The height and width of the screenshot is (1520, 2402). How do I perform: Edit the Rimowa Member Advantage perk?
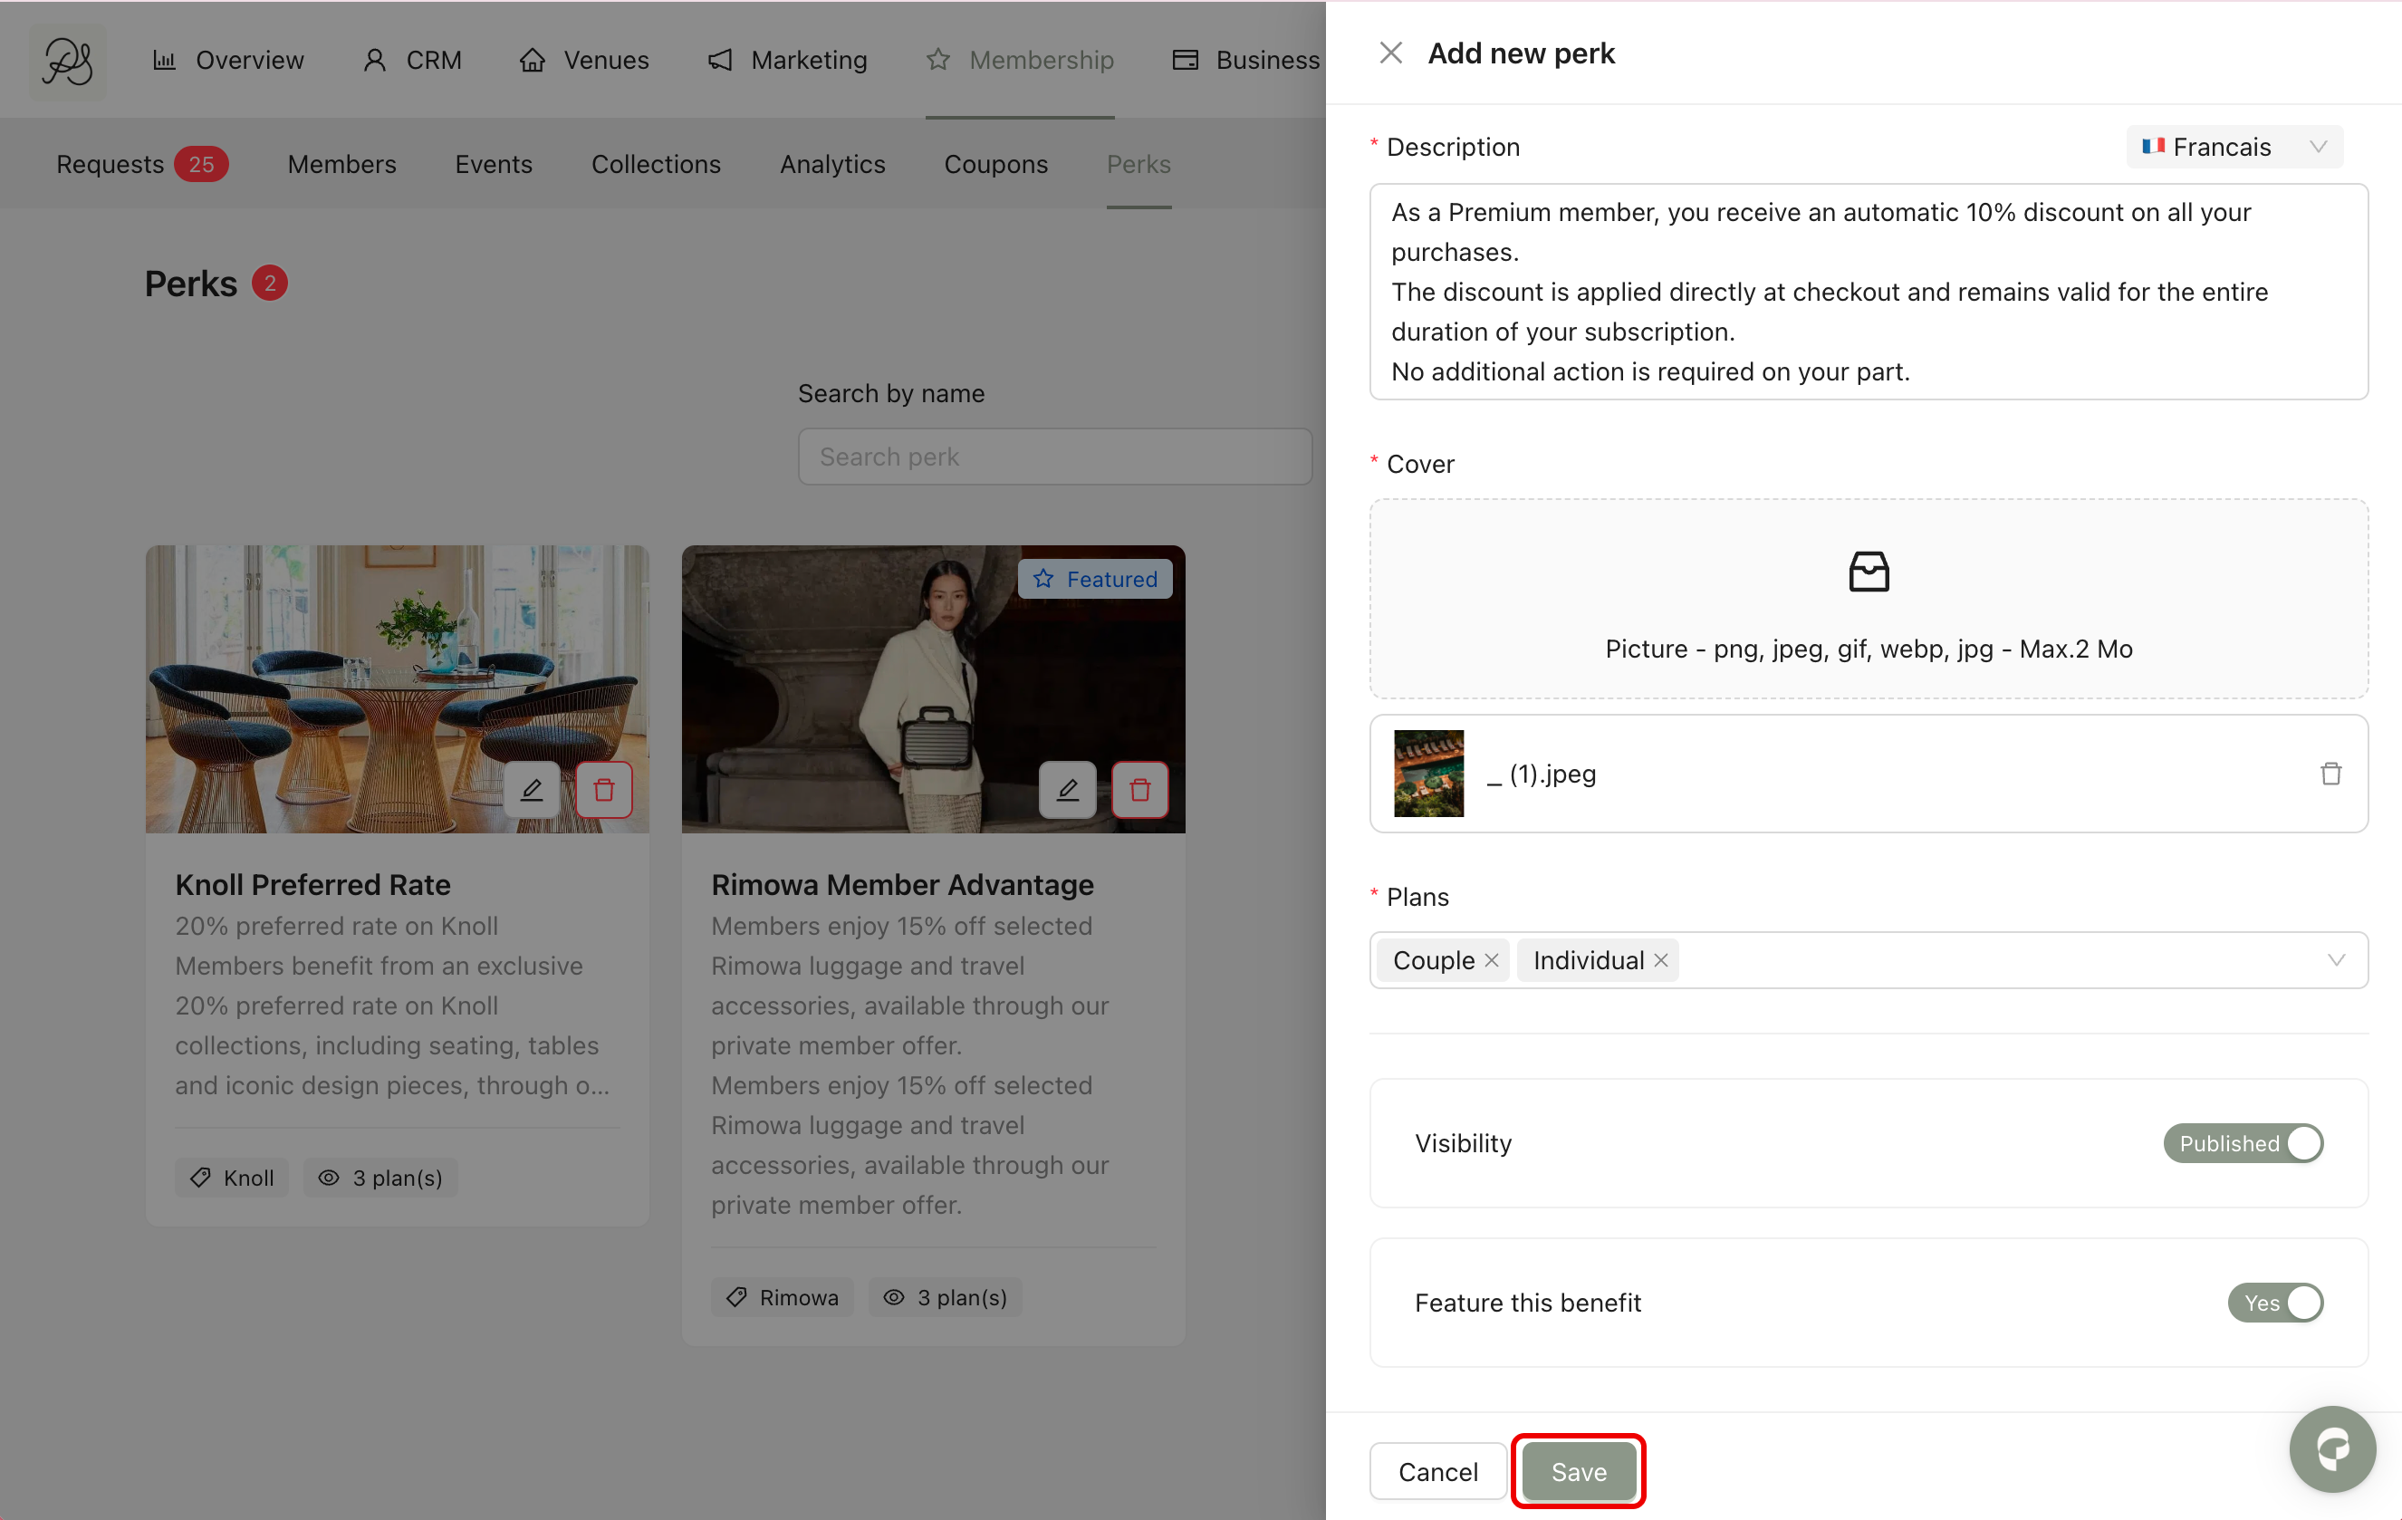pyautogui.click(x=1067, y=790)
